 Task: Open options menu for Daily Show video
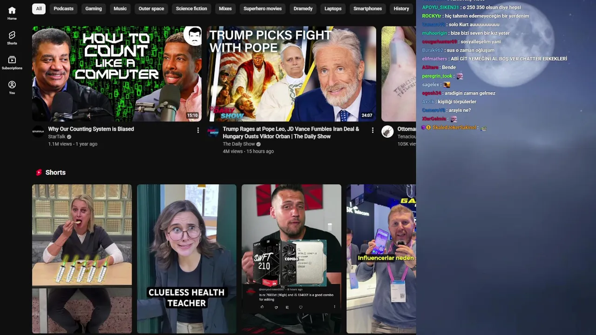372,130
